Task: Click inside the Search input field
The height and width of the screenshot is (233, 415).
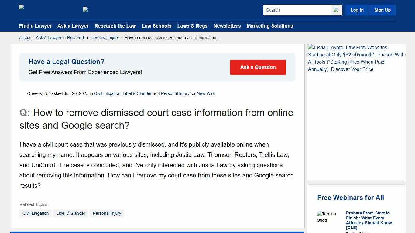Action: coord(296,10)
